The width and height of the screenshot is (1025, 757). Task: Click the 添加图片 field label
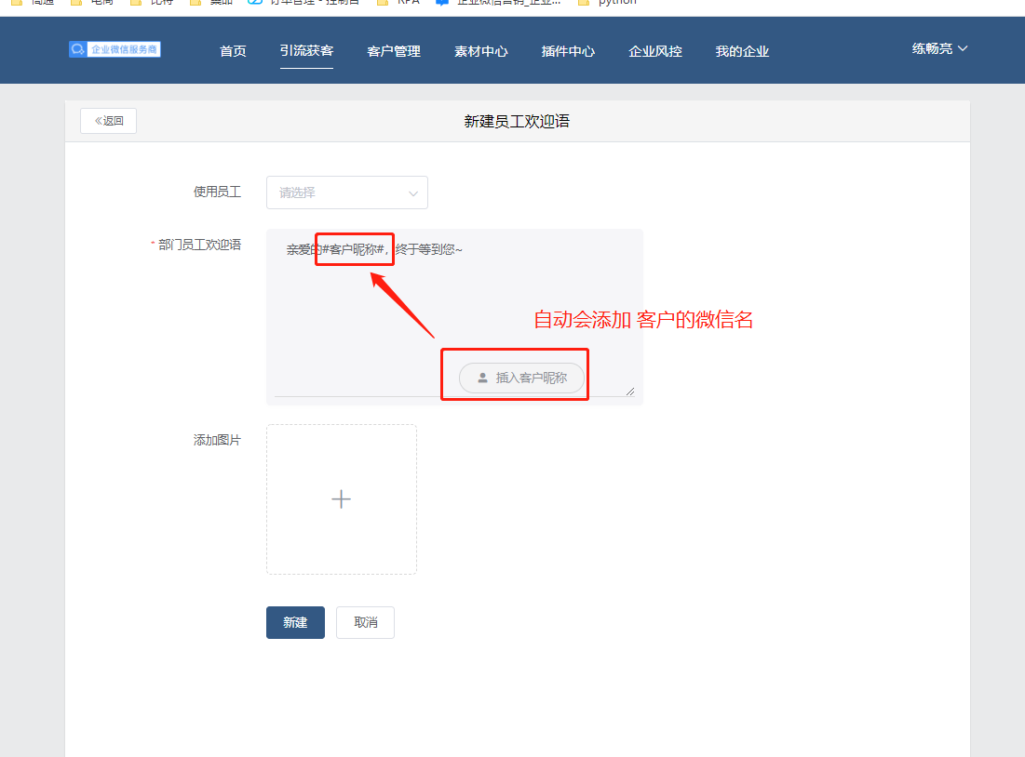(217, 440)
